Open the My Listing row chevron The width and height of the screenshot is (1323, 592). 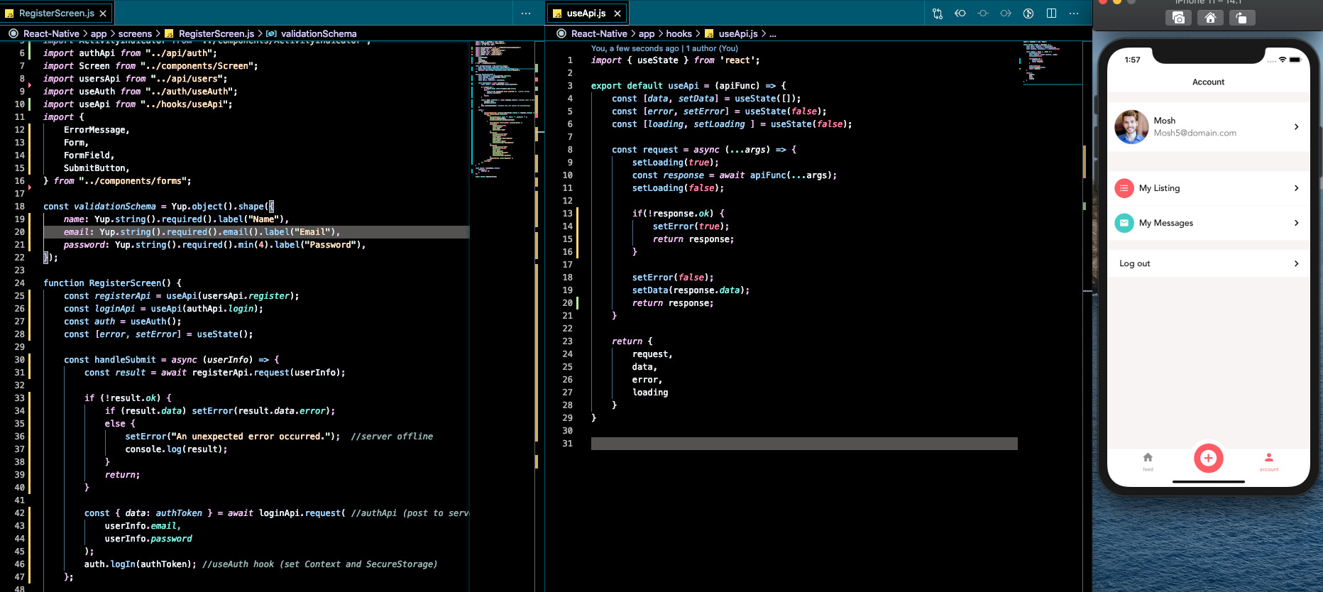tap(1296, 188)
